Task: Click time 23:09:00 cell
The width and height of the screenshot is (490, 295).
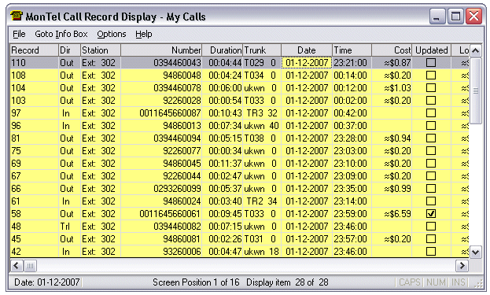Action: point(352,175)
